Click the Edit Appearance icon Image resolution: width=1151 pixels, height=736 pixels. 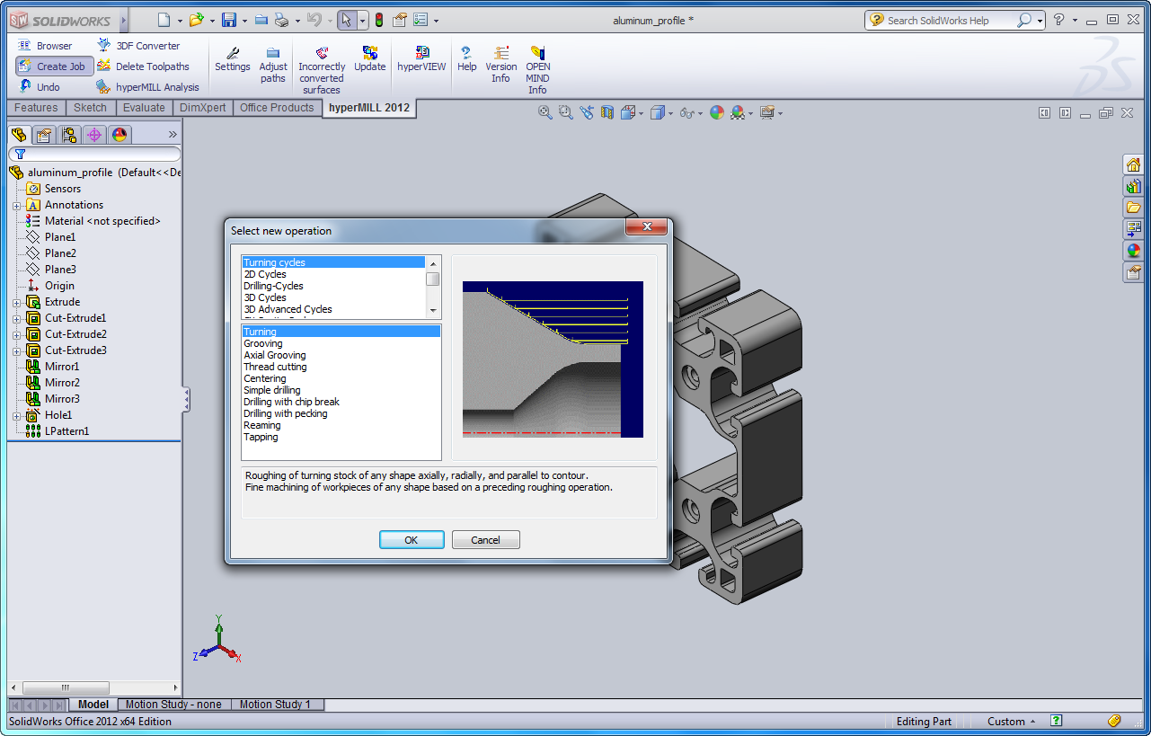pos(716,112)
